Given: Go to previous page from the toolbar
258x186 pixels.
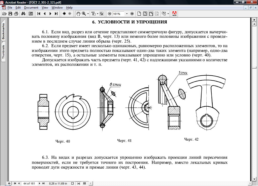Looking at the screenshot, I should pyautogui.click(x=45, y=14).
